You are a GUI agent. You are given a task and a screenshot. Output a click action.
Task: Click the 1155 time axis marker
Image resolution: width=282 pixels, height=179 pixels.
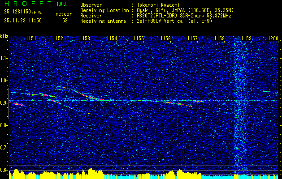click(139, 38)
